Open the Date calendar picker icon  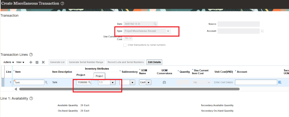pos(155,24)
